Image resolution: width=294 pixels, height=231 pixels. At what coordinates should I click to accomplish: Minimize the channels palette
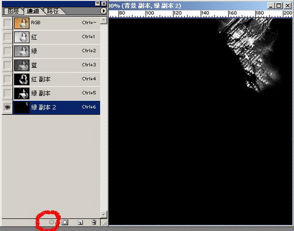pos(97,4)
